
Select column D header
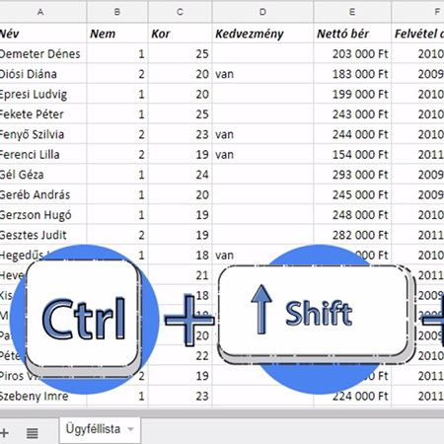(263, 12)
